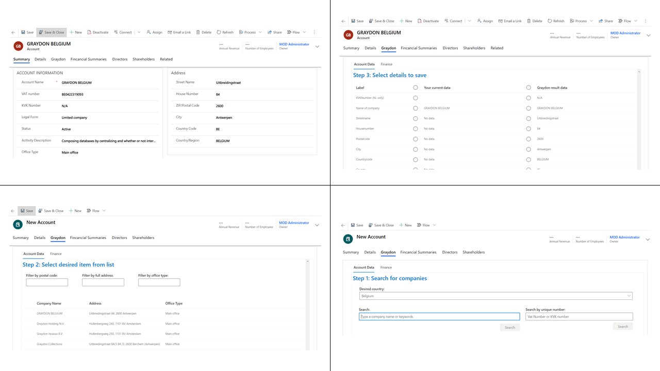Click the Vat Number or KVK number field
The image size is (660, 371).
click(x=579, y=317)
